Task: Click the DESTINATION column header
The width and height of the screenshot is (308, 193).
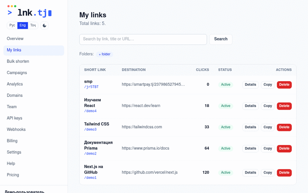Action: tap(134, 70)
